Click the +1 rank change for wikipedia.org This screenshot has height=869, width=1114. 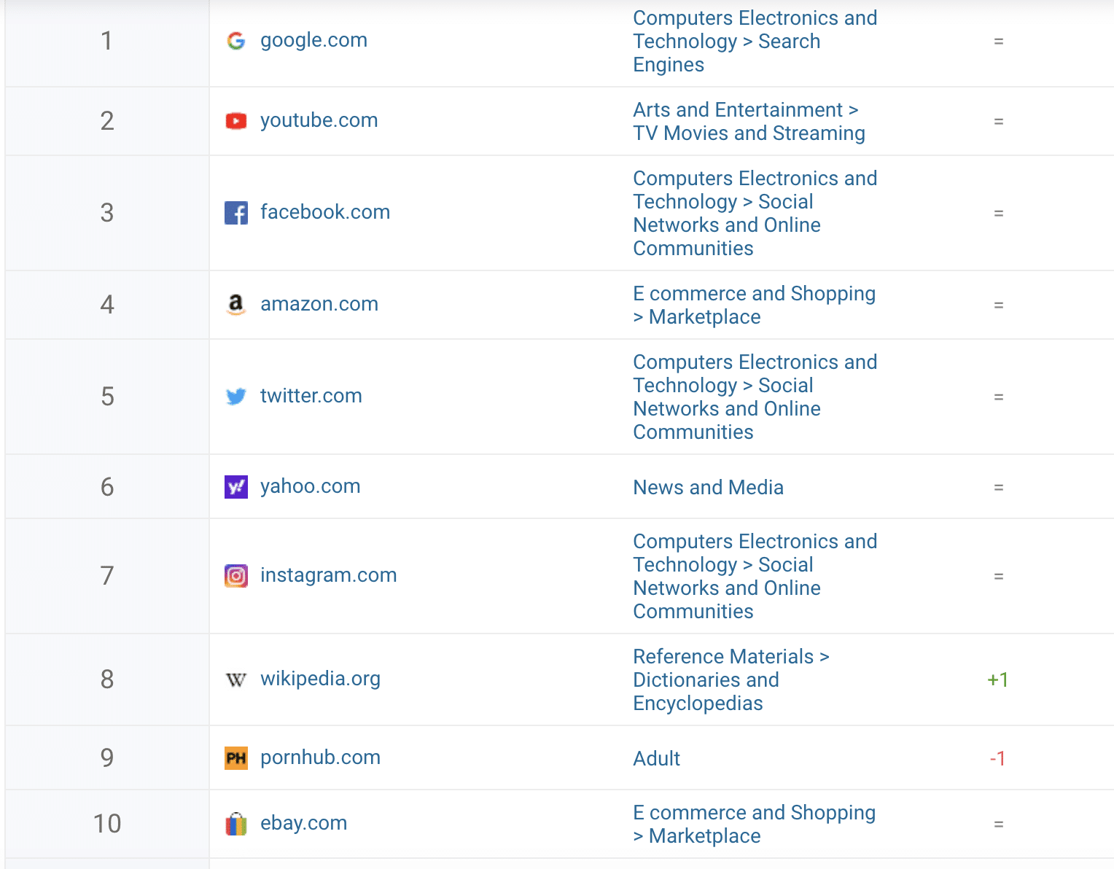[997, 680]
